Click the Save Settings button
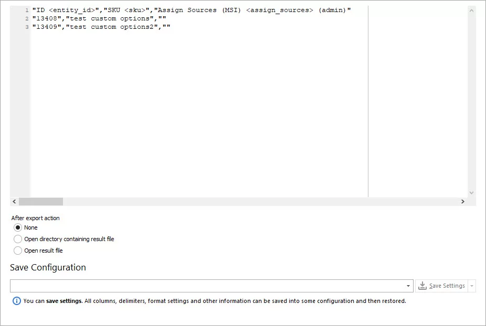Viewport: 486px width, 326px height. click(441, 286)
